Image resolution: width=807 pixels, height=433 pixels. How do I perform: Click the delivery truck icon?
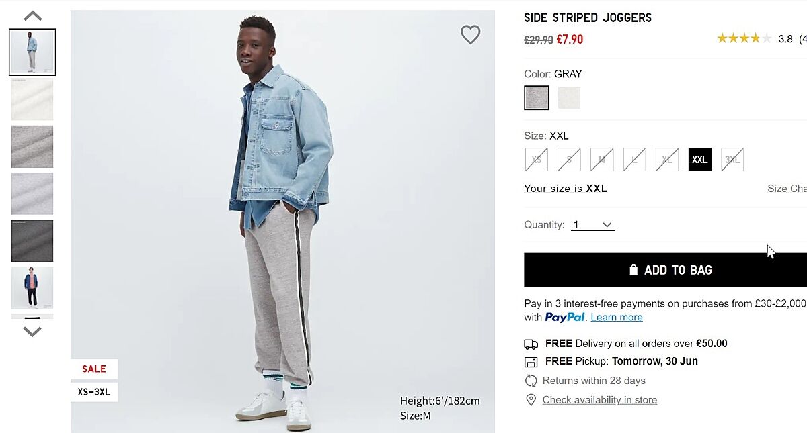pyautogui.click(x=531, y=344)
